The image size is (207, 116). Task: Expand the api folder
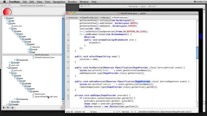click(x=7, y=21)
